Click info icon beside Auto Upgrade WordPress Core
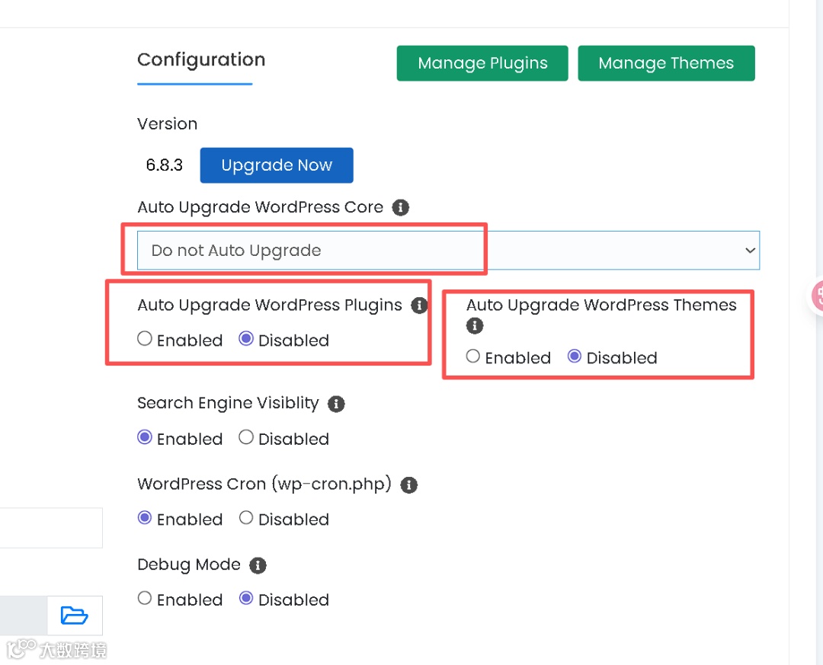Image resolution: width=823 pixels, height=665 pixels. (x=401, y=207)
